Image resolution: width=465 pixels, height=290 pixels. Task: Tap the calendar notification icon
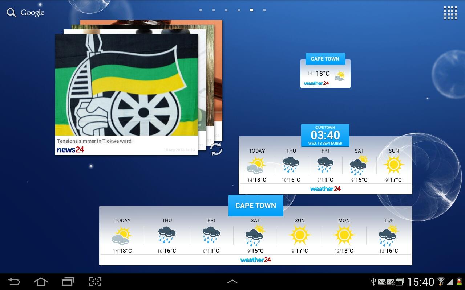click(400, 282)
